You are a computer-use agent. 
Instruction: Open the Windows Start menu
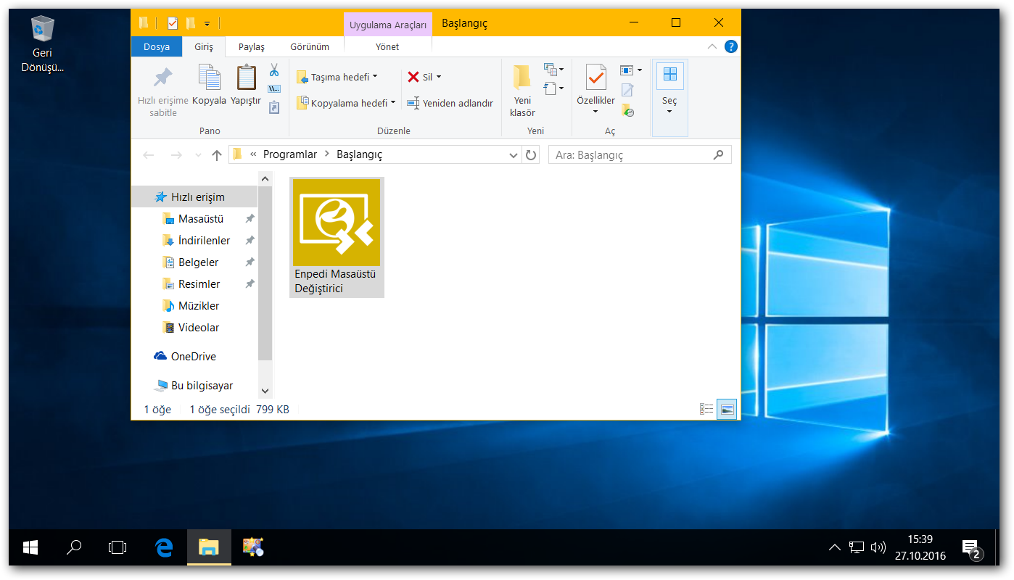point(30,547)
